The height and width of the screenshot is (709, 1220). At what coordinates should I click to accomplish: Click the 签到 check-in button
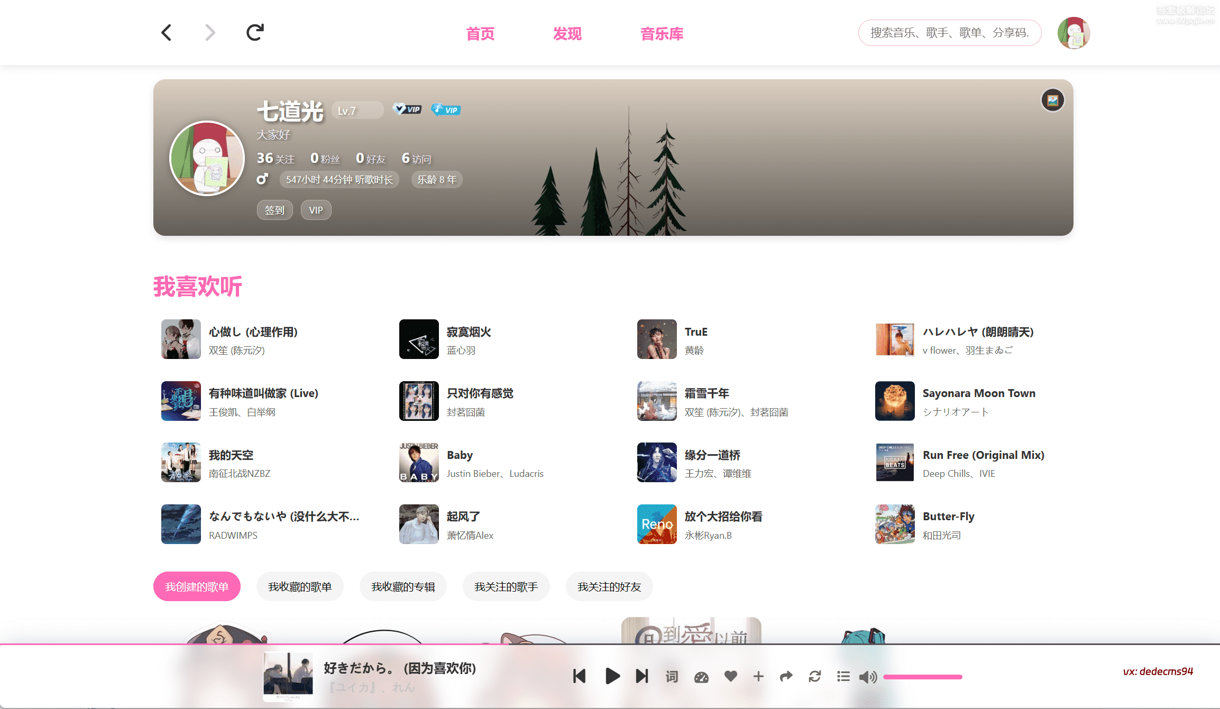pyautogui.click(x=274, y=210)
